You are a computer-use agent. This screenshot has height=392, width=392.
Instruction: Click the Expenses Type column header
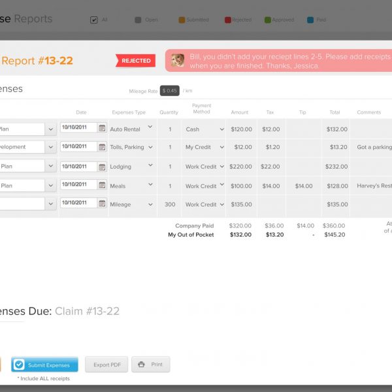(129, 112)
